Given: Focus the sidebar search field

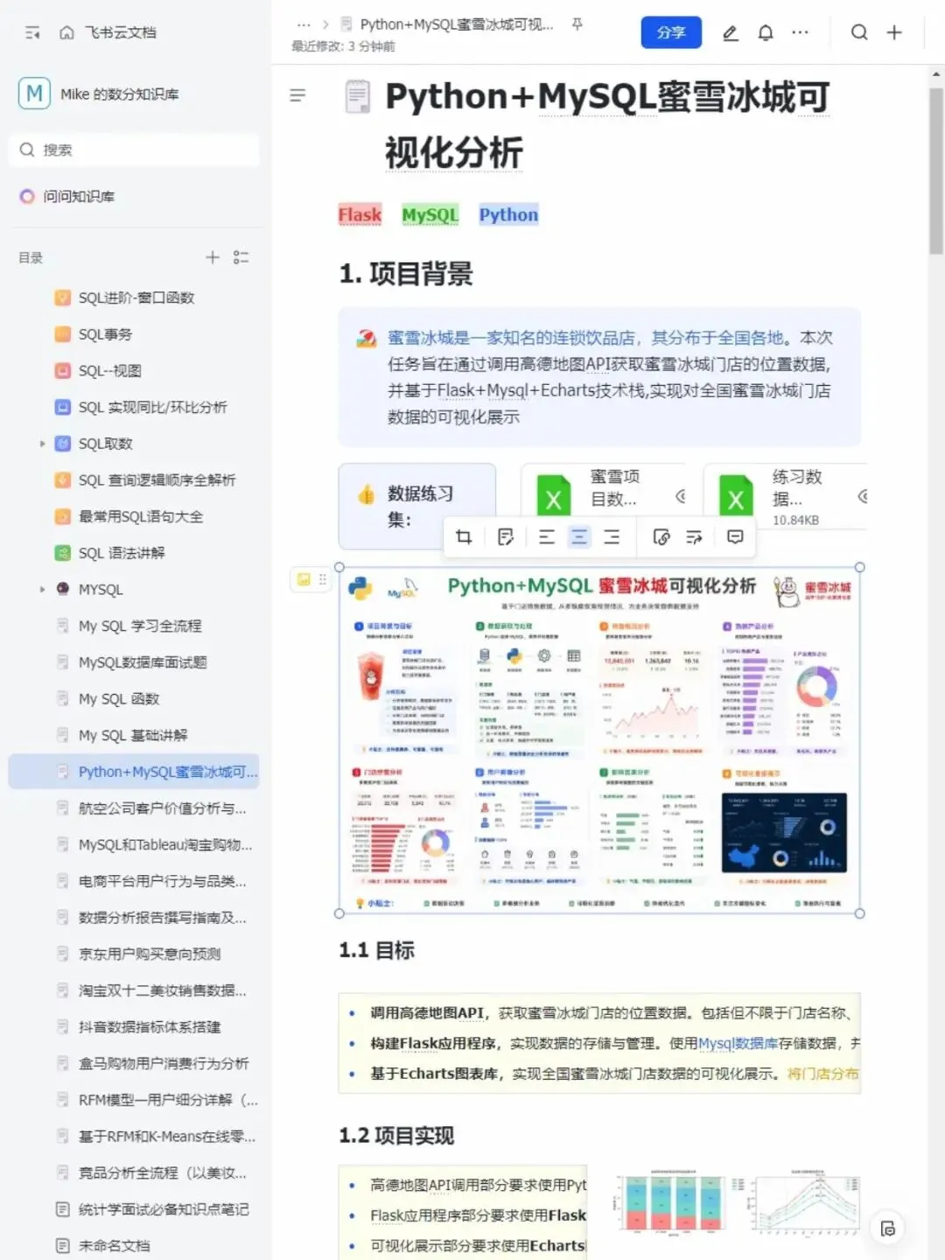Looking at the screenshot, I should (x=134, y=150).
